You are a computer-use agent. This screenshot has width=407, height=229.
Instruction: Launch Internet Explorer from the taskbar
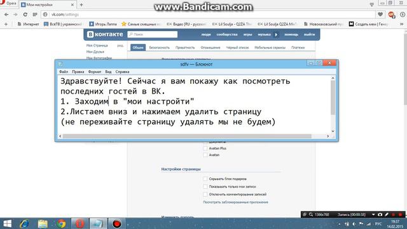[x=24, y=224]
